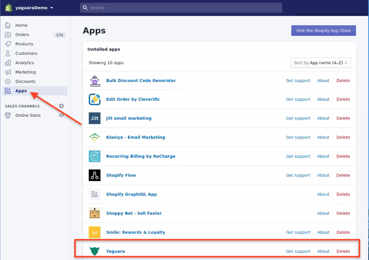Go to Orders in the sidebar
369x260 pixels.
pos(22,35)
